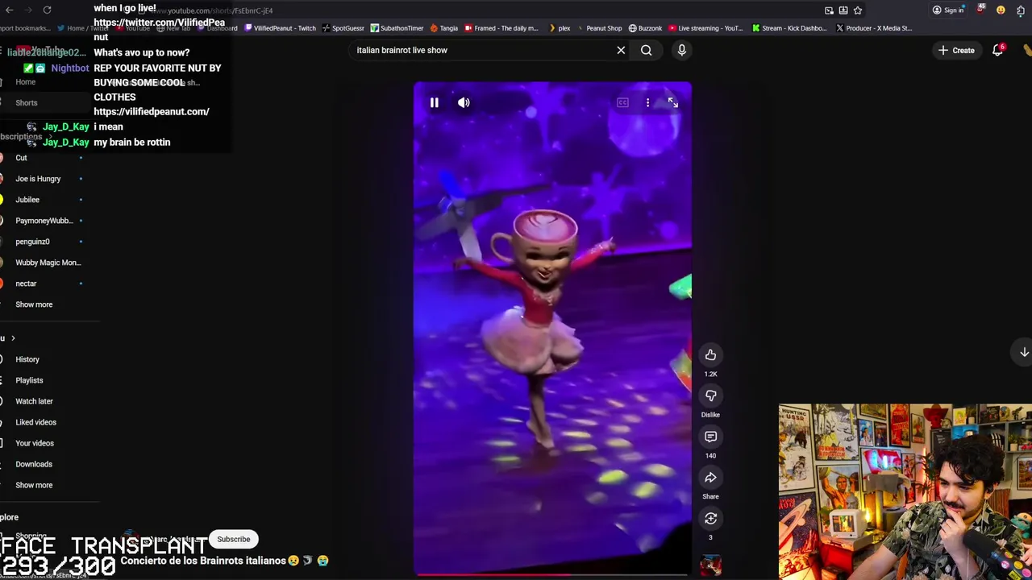This screenshot has width=1032, height=580.
Task: Like the Short with thumbs-up icon
Action: 710,354
